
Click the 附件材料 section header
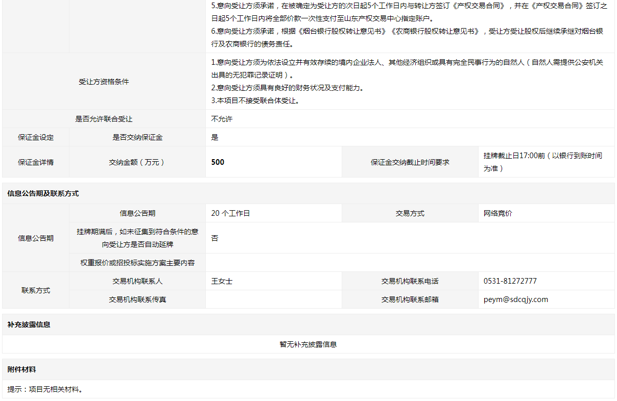click(x=21, y=369)
